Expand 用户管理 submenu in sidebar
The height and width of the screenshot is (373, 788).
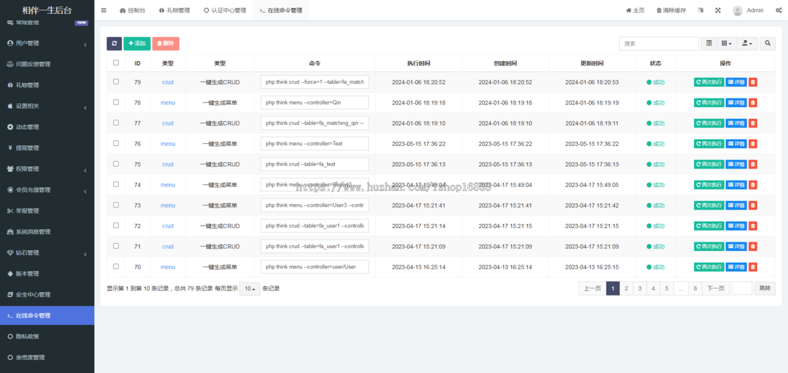click(x=47, y=43)
